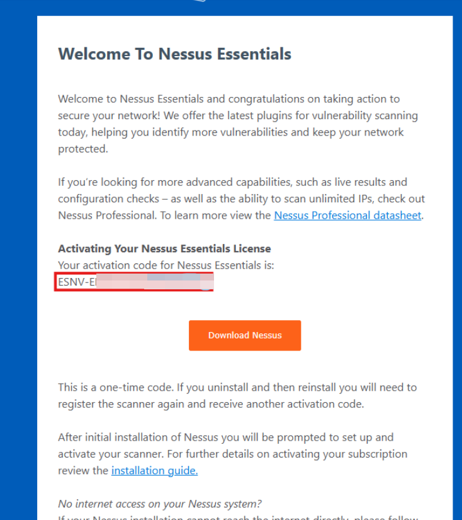Click the italic 'No internet access' question
462x520 pixels.
159,504
